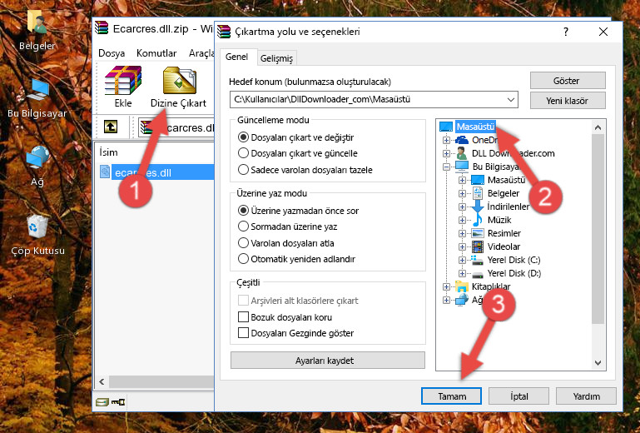Expand the DLL Downloader.com tree node
Screen dimensions: 640x433
pyautogui.click(x=446, y=153)
